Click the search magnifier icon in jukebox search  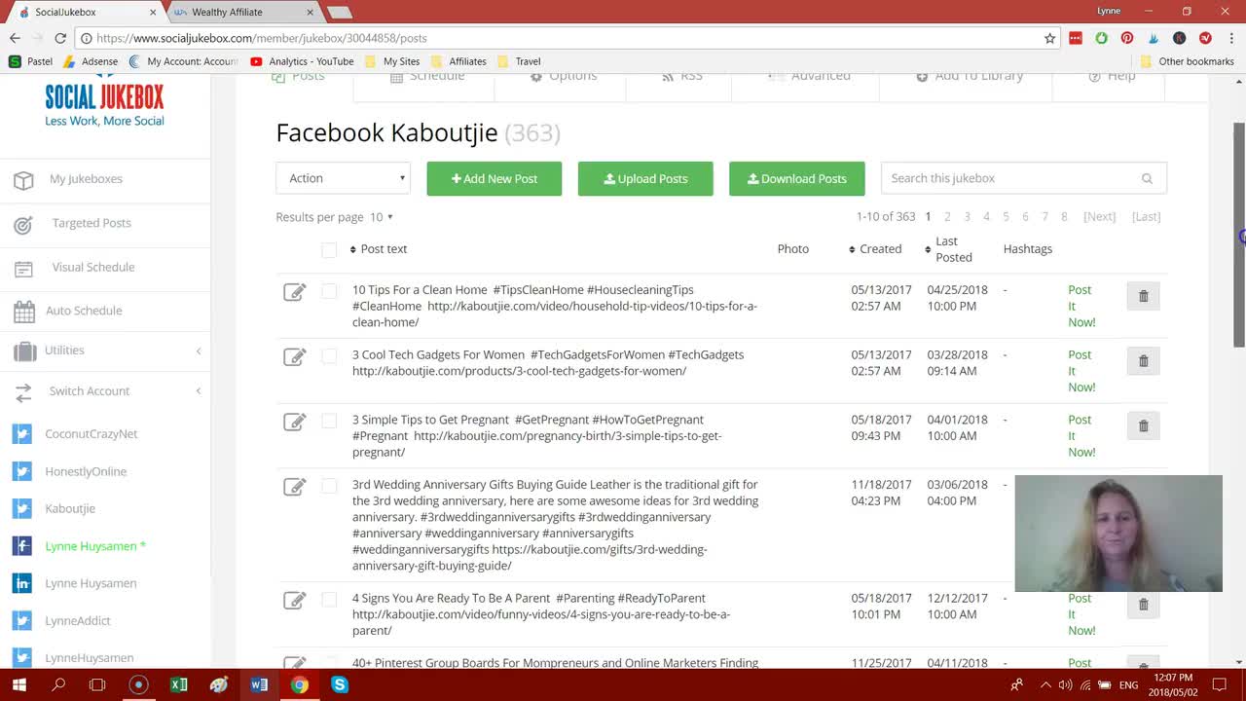click(1147, 178)
